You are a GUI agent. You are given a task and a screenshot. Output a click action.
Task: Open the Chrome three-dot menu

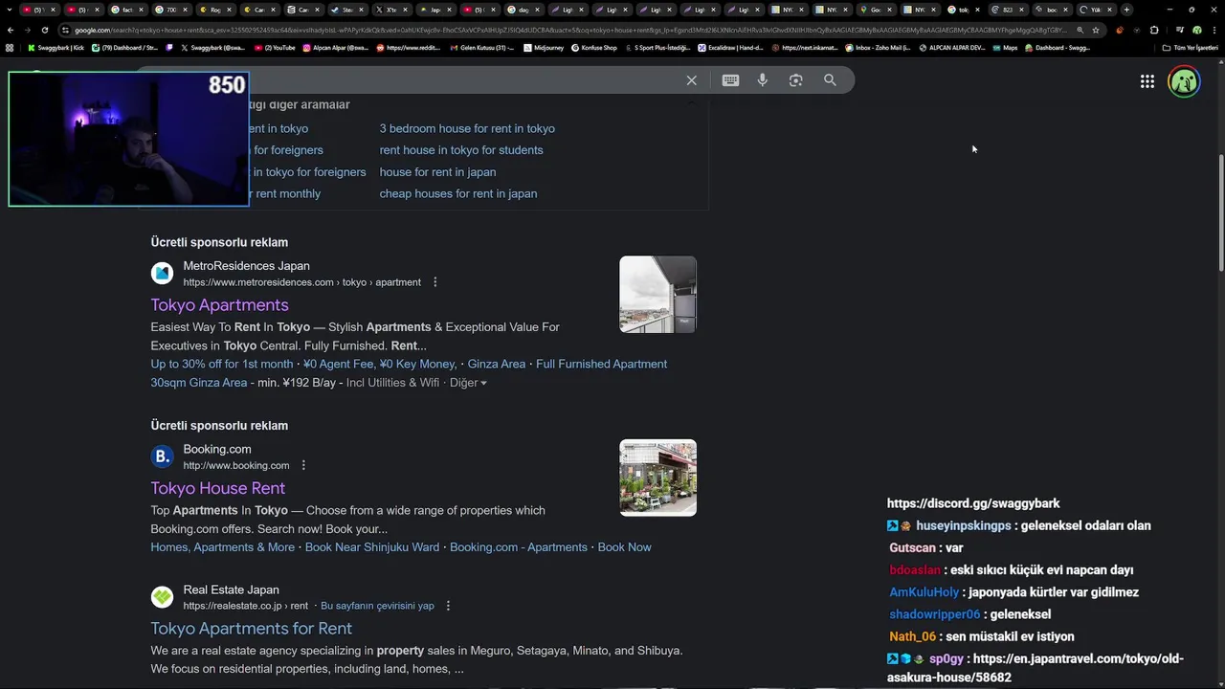click(1214, 30)
